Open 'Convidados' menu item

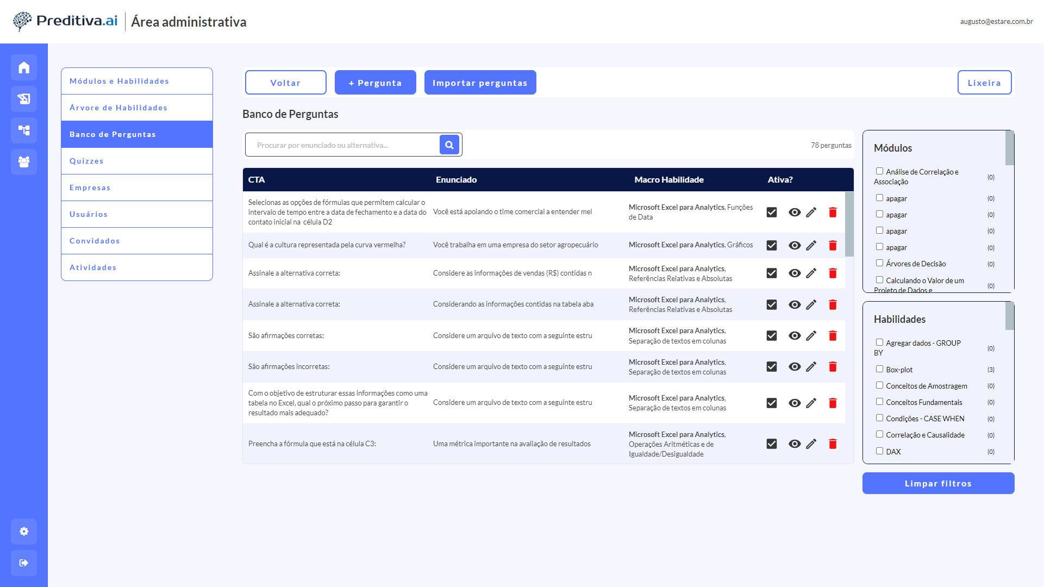click(137, 241)
